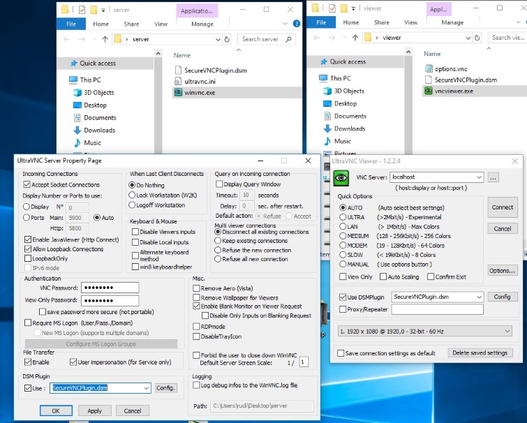Open viewer DSMPlugin selection dropdown
The image size is (527, 423).
479,297
